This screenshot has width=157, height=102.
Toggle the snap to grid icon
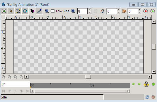pyautogui.click(x=102, y=11)
